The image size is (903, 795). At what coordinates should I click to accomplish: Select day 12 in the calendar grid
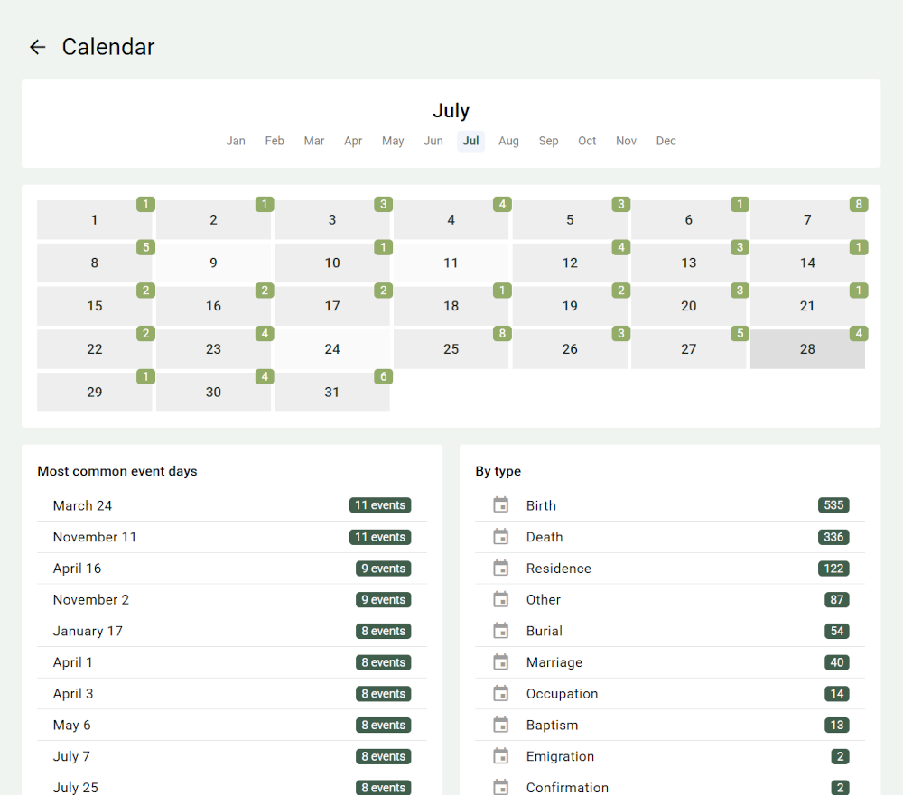coord(570,263)
